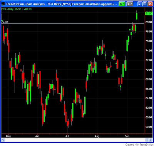Click the green 81.90 last price marker

point(149,13)
